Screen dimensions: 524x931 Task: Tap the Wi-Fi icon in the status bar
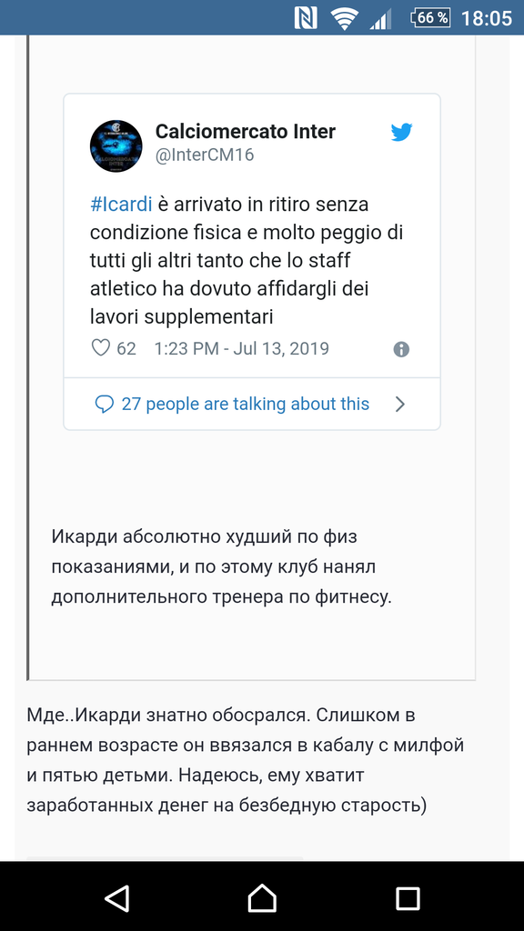click(x=344, y=16)
